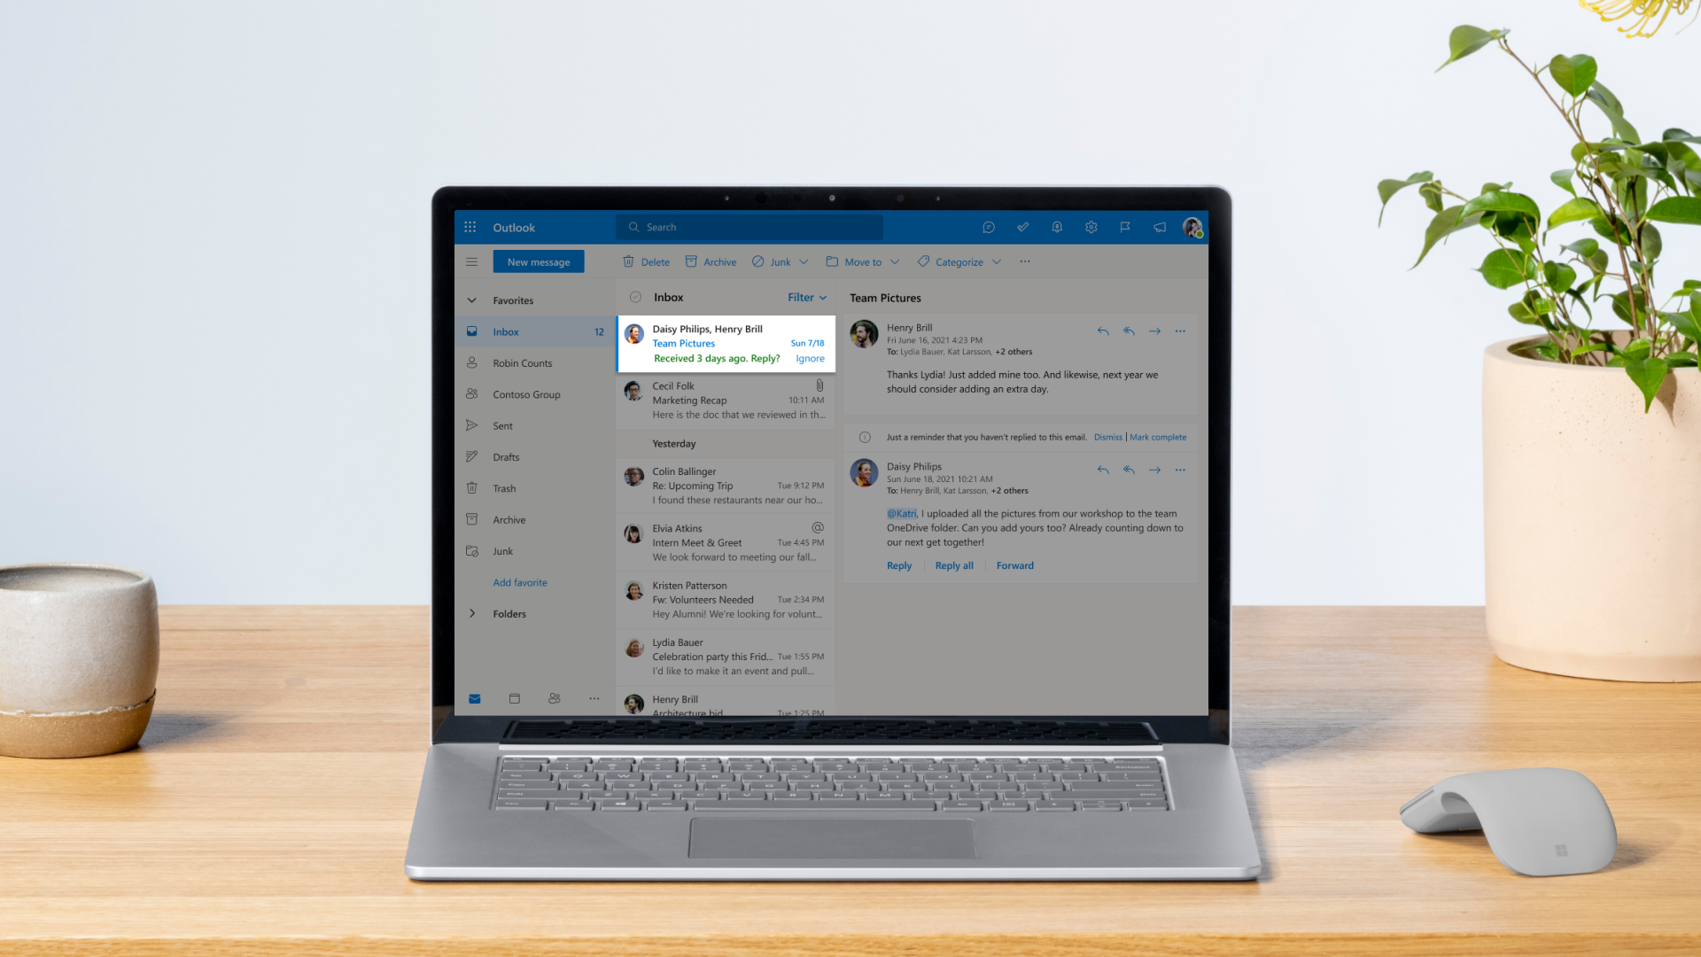Screen dimensions: 1701x957
Task: Select the Daisy Philips email in inbox list
Action: [x=725, y=342]
